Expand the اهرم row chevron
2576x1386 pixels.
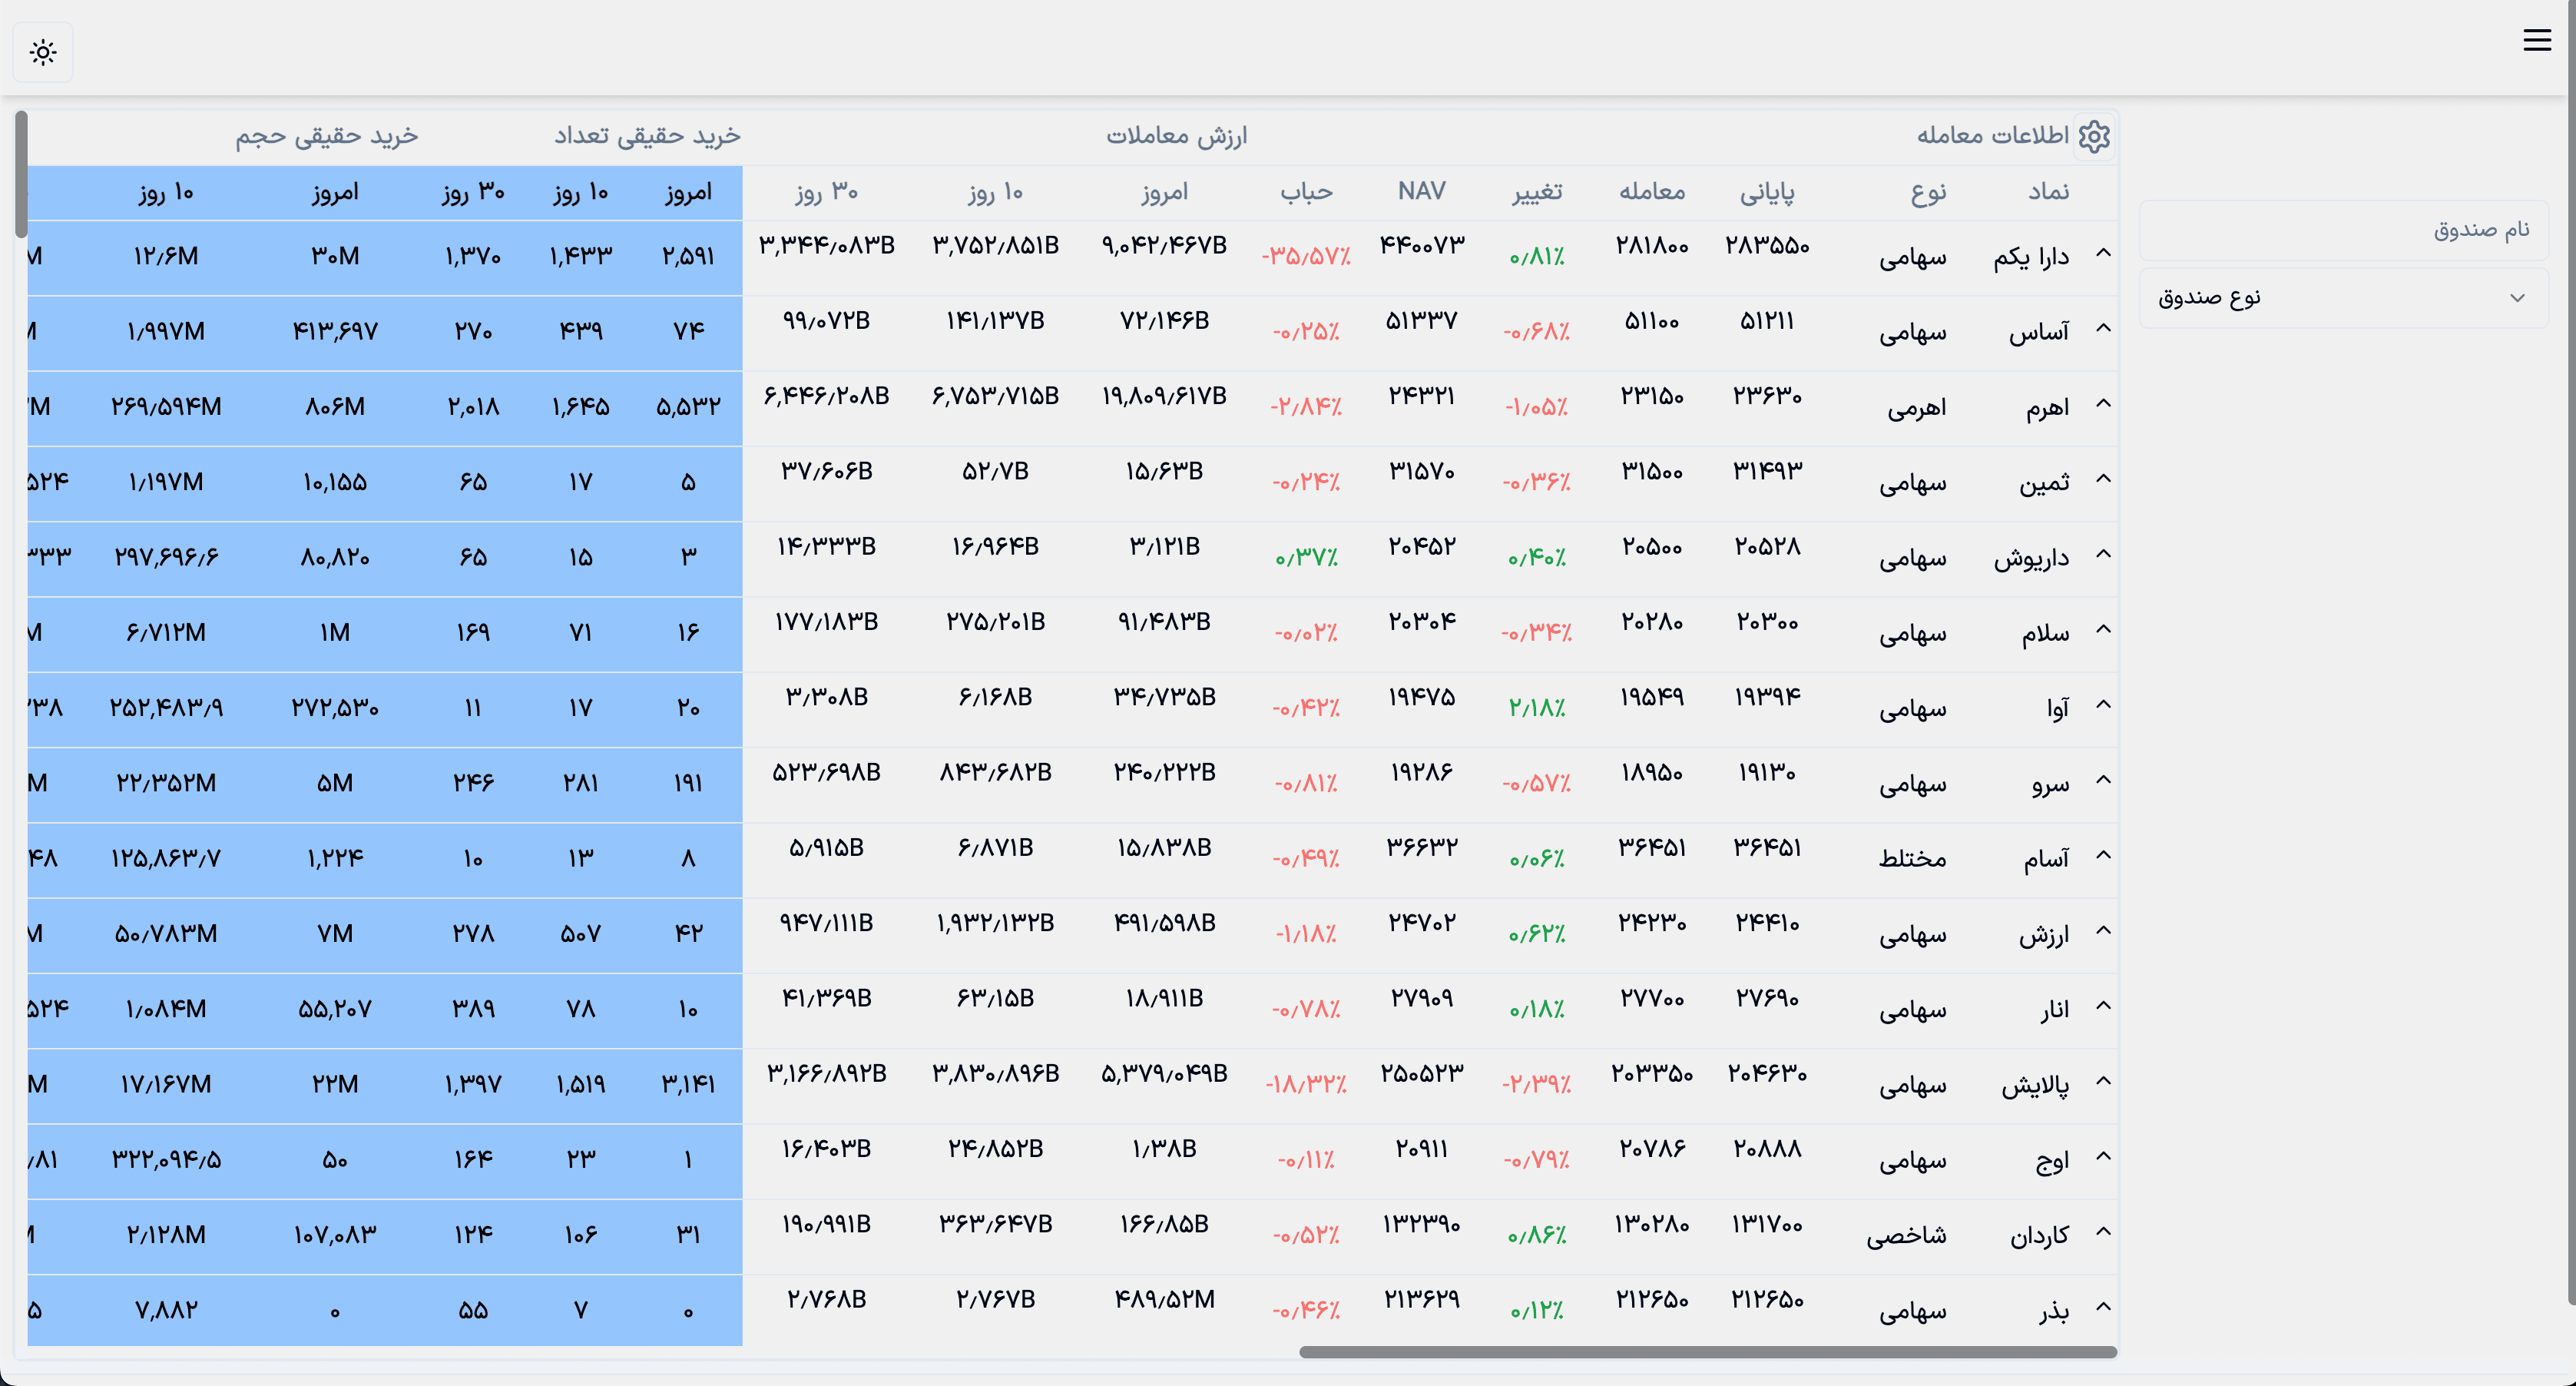click(2103, 404)
